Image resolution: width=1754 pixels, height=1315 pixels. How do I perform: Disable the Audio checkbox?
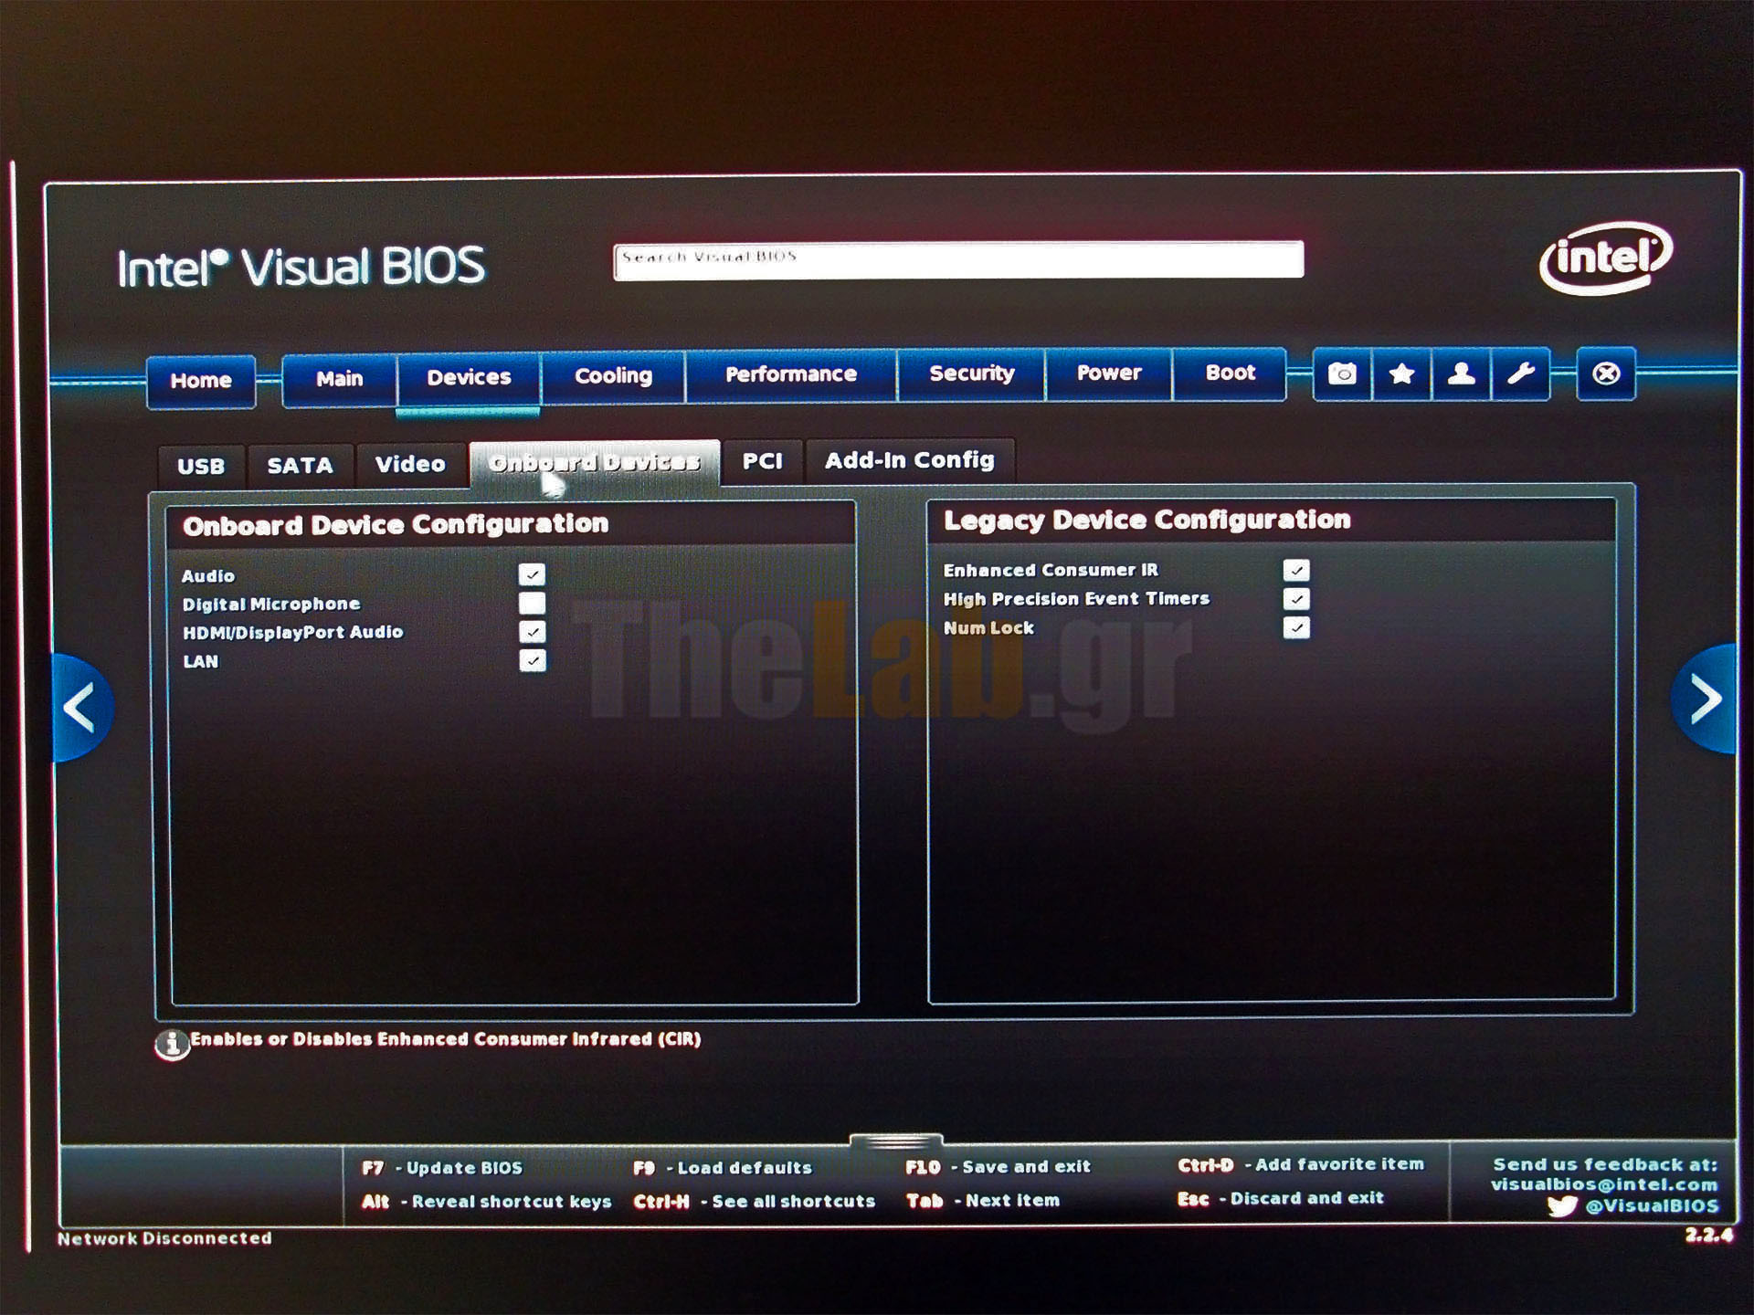532,574
